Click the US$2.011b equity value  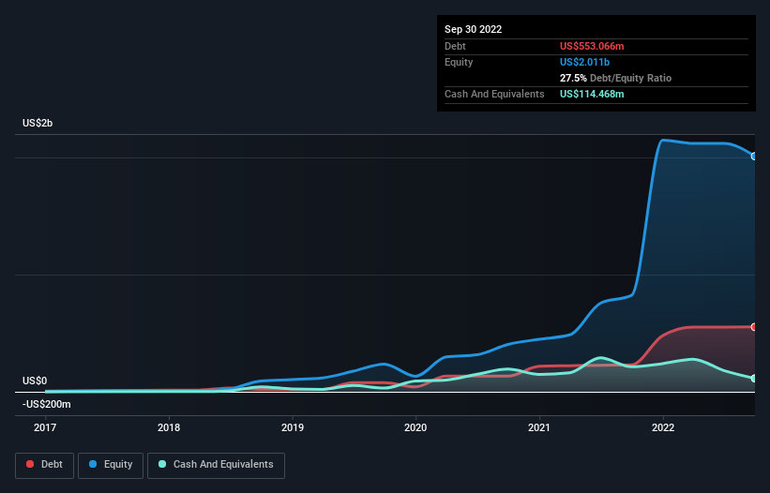tap(585, 62)
